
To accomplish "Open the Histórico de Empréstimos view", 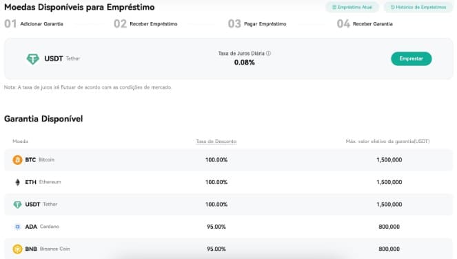I will (x=418, y=8).
